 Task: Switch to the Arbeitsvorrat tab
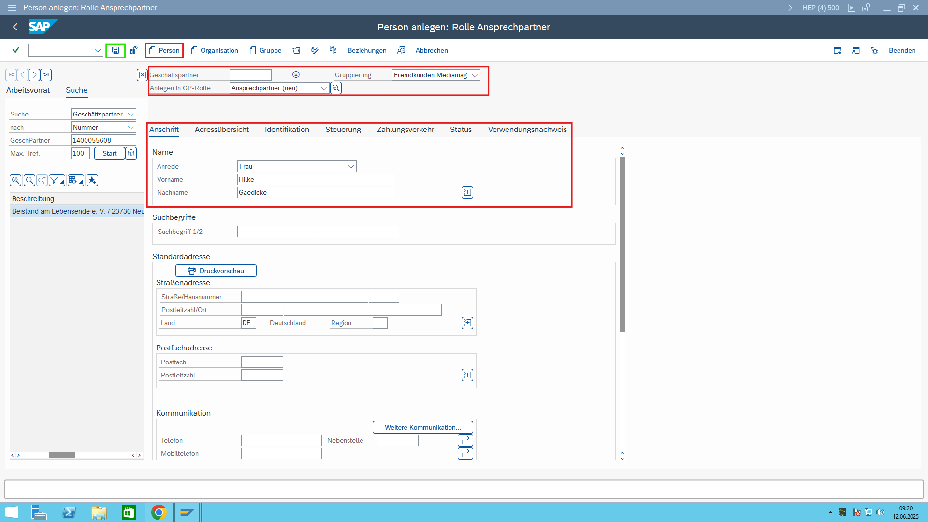click(28, 90)
